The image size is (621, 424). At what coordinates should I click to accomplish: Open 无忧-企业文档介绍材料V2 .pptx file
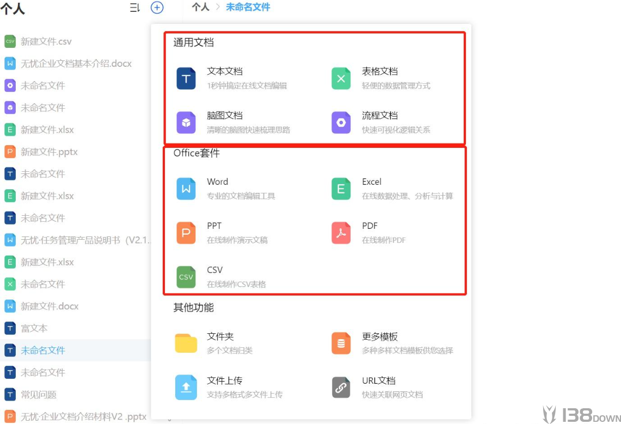[x=84, y=416]
